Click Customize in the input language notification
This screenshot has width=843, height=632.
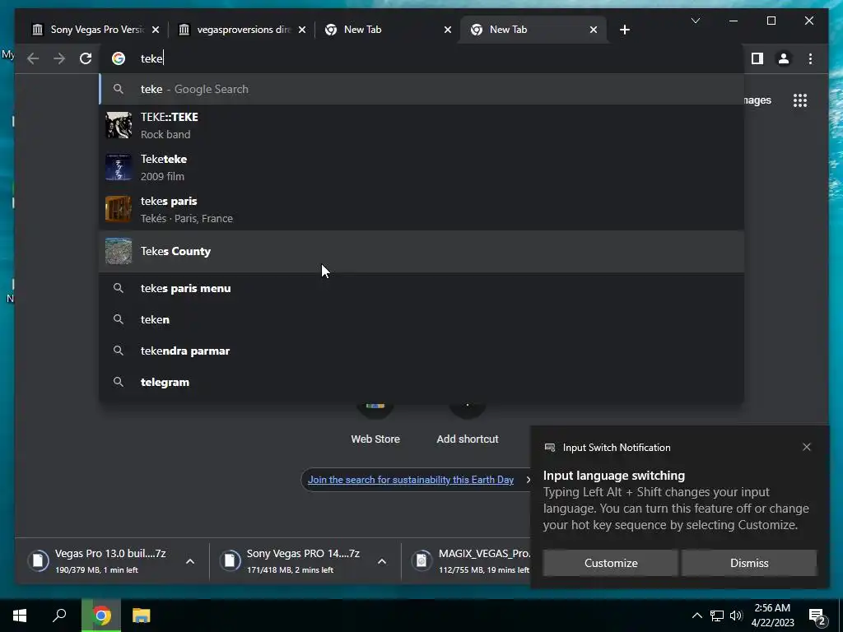click(x=611, y=563)
